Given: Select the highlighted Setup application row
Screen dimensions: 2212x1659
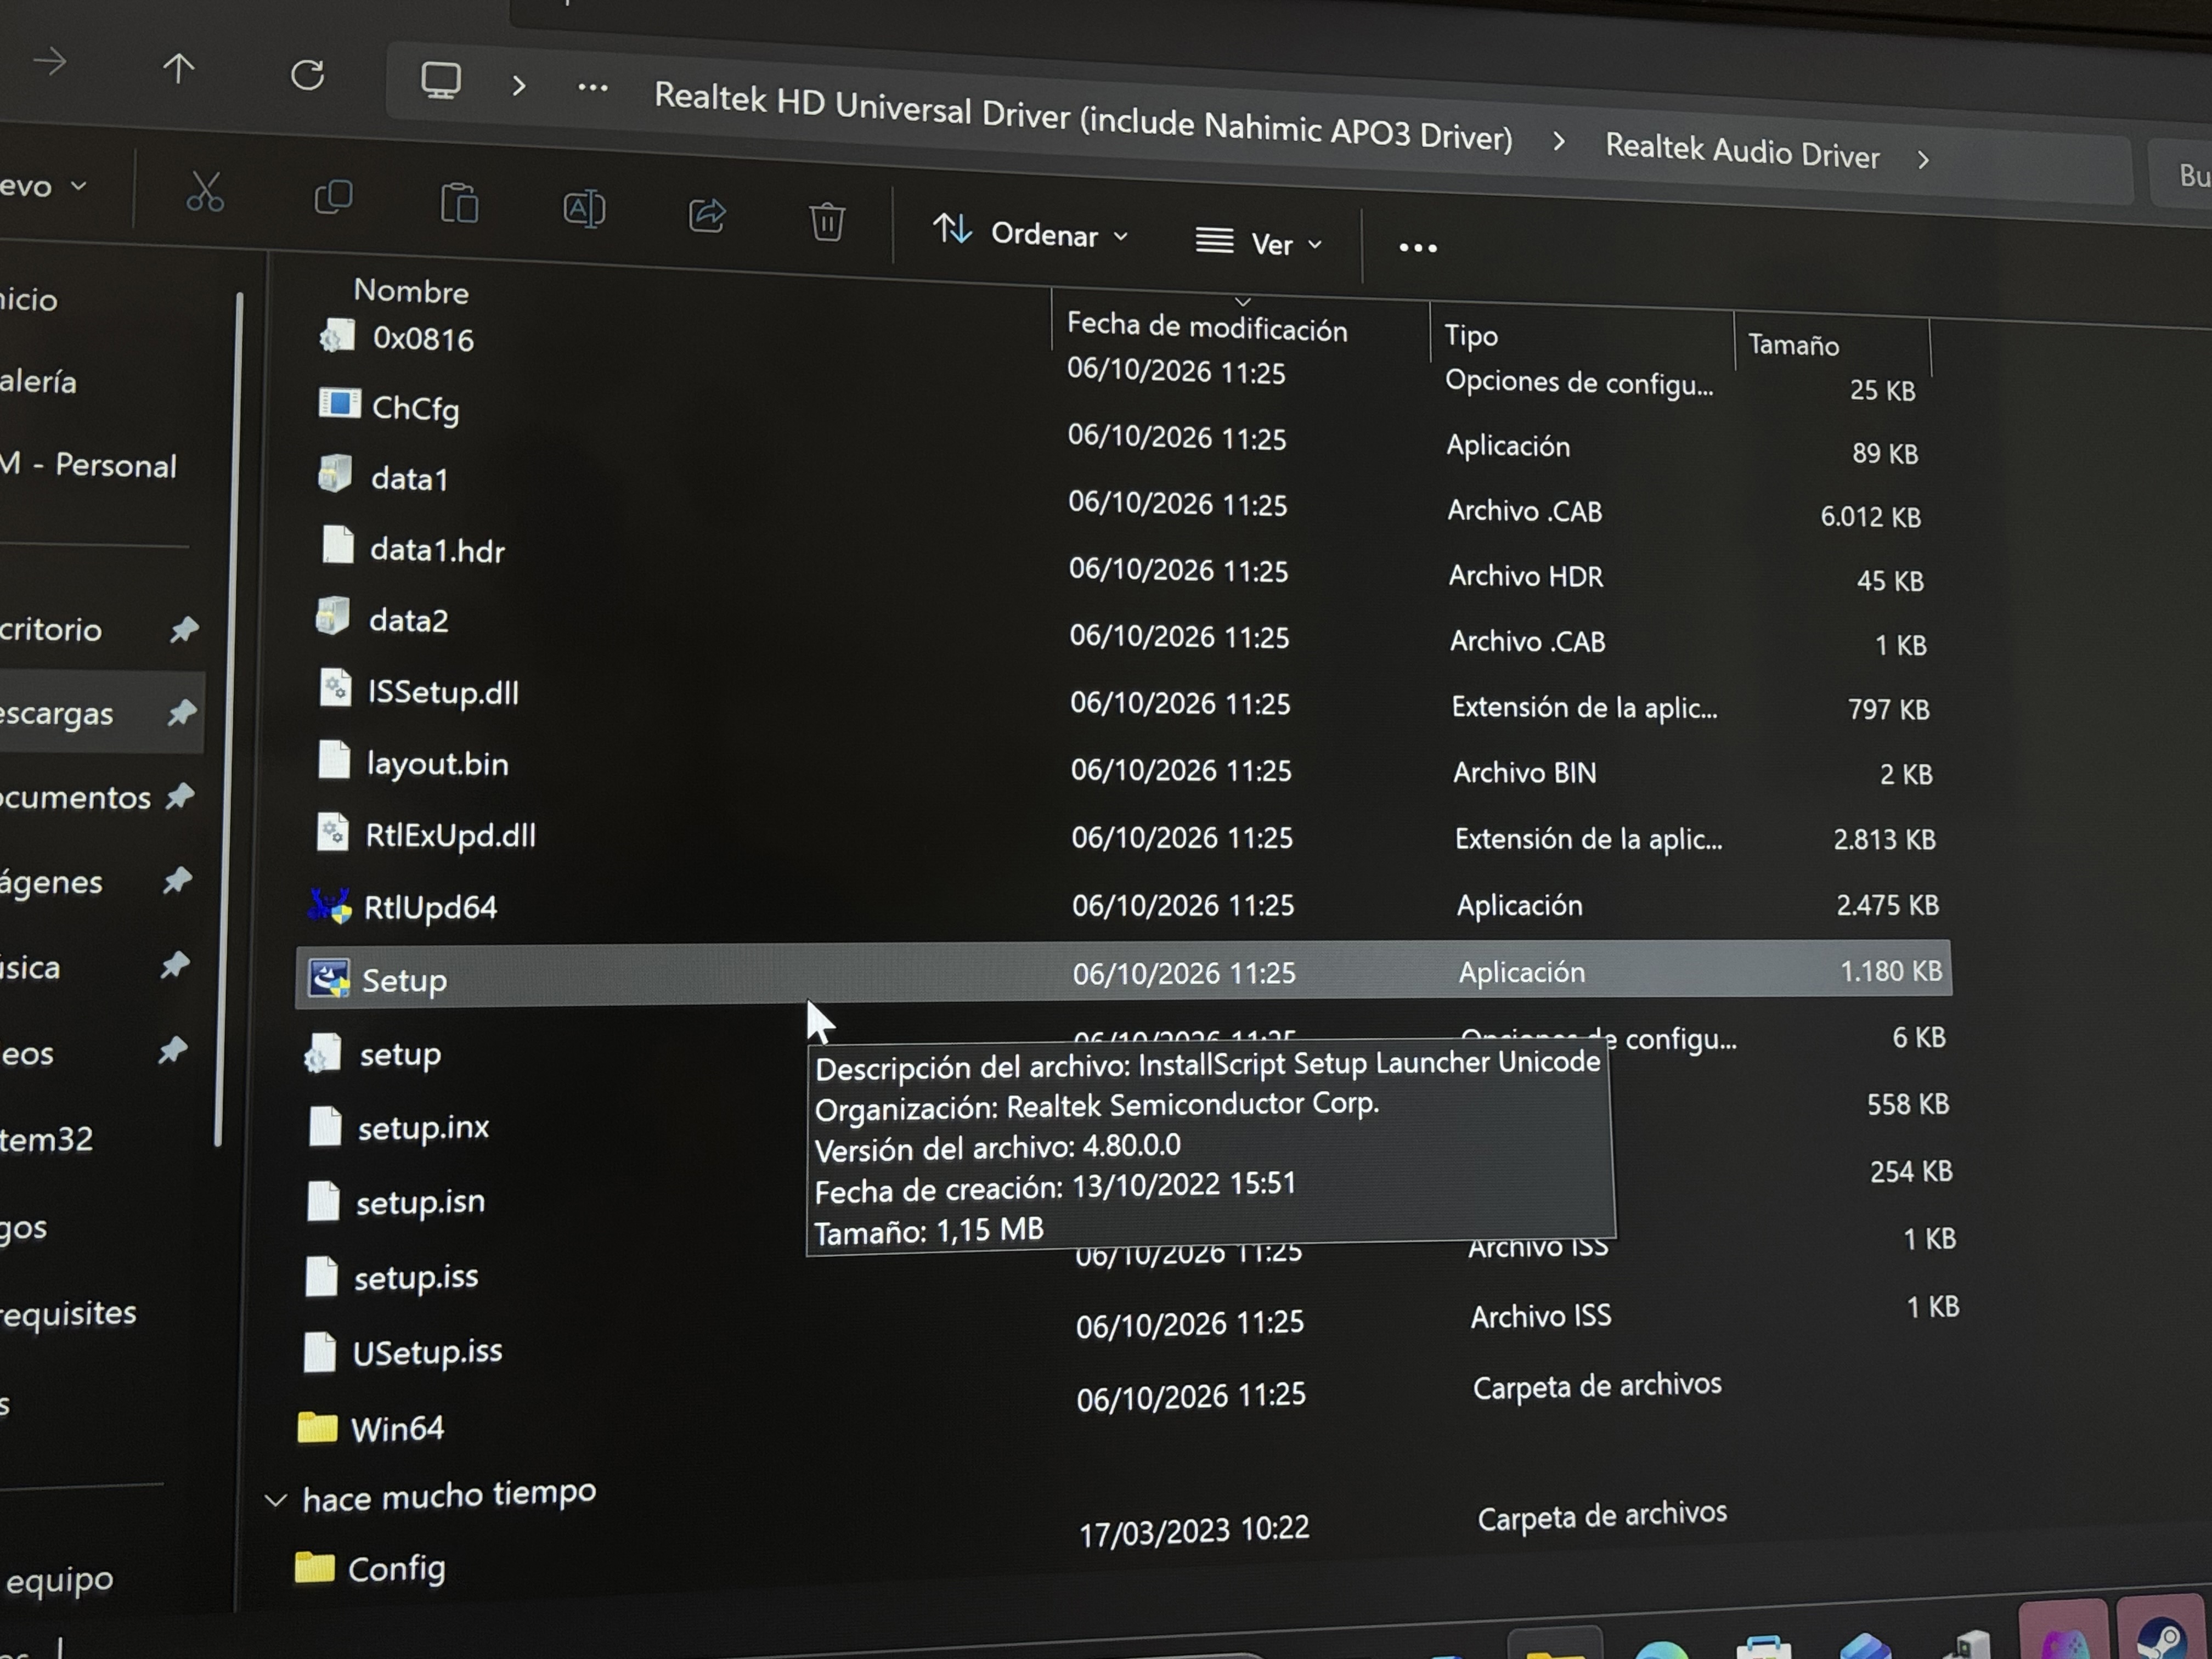Looking at the screenshot, I should pos(1123,973).
